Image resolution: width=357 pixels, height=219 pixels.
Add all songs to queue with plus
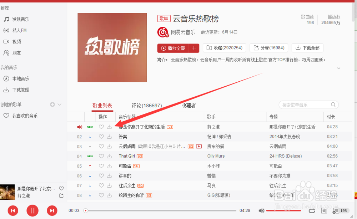tap(194, 48)
